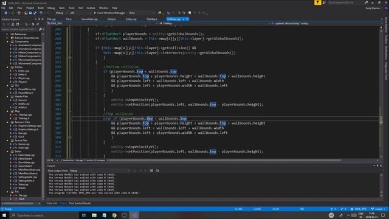This screenshot has height=219, width=389.
Task: Close the TileMap.cpp editor tab
Action: (x=187, y=19)
